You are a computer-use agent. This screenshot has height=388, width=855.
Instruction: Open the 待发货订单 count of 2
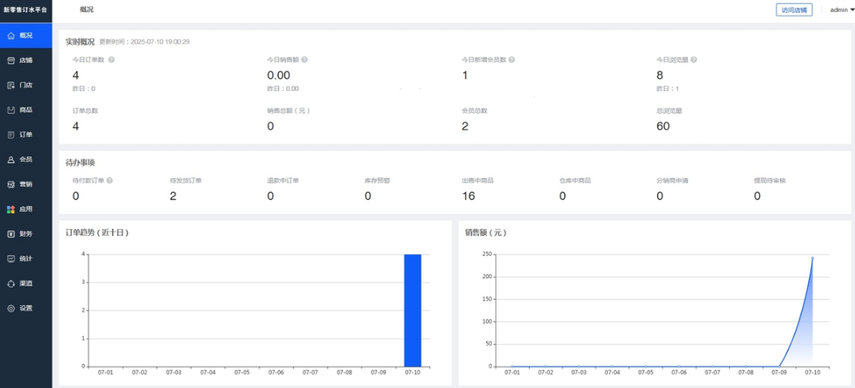click(x=173, y=196)
